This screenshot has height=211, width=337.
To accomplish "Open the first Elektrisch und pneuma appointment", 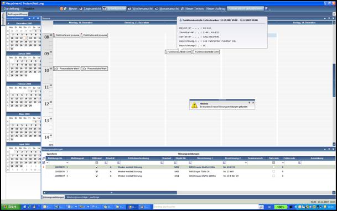I will (66, 35).
